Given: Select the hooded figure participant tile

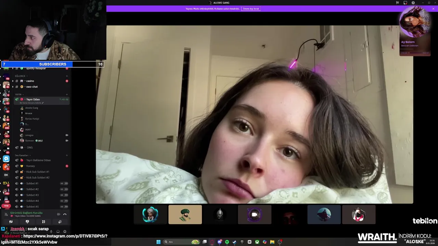Looking at the screenshot, I should (x=324, y=215).
